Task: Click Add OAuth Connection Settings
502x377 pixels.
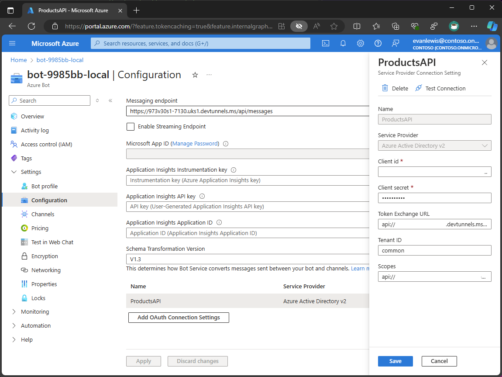Action: point(179,318)
